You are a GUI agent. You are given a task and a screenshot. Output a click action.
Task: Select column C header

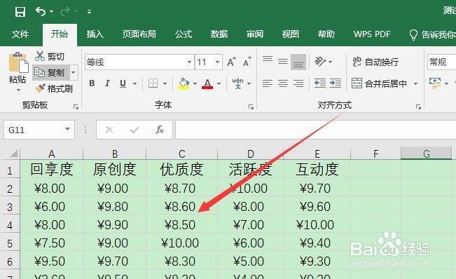[x=181, y=154]
